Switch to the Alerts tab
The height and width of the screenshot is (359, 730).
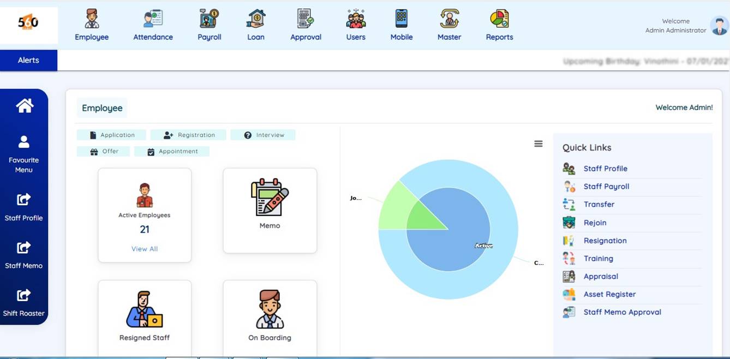click(28, 61)
